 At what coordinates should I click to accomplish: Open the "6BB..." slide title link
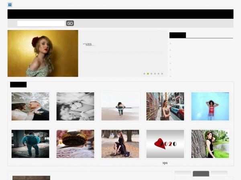[89, 44]
